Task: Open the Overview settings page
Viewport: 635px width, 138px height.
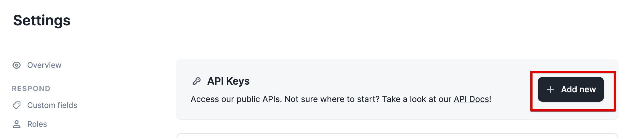Action: click(x=44, y=65)
